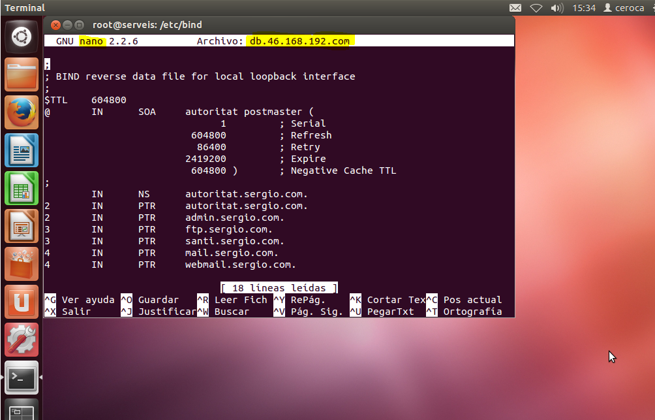This screenshot has height=420, width=655.
Task: Open the 15:34 clock menu
Action: point(584,8)
